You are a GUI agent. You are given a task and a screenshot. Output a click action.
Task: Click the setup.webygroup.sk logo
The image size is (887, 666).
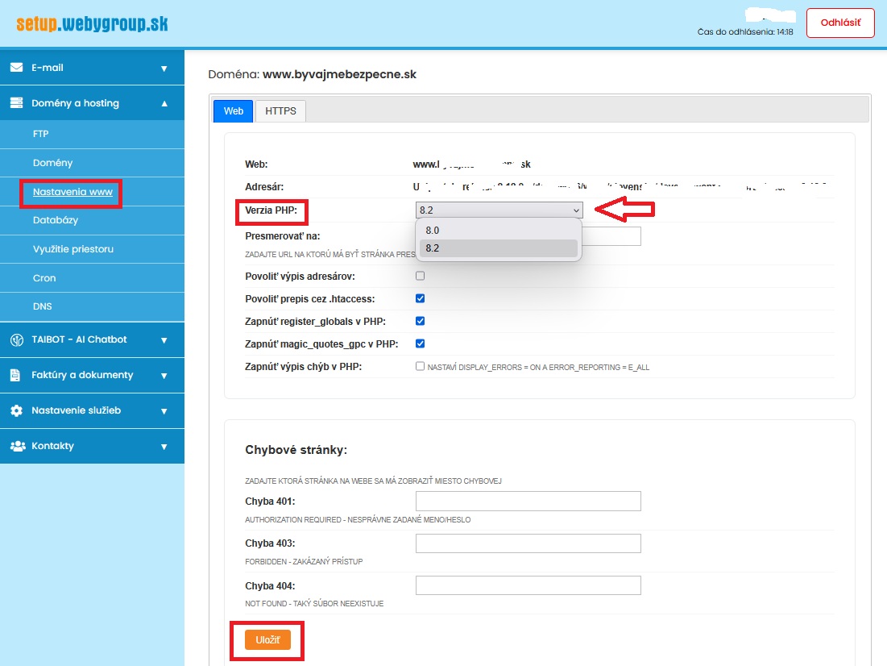point(92,23)
